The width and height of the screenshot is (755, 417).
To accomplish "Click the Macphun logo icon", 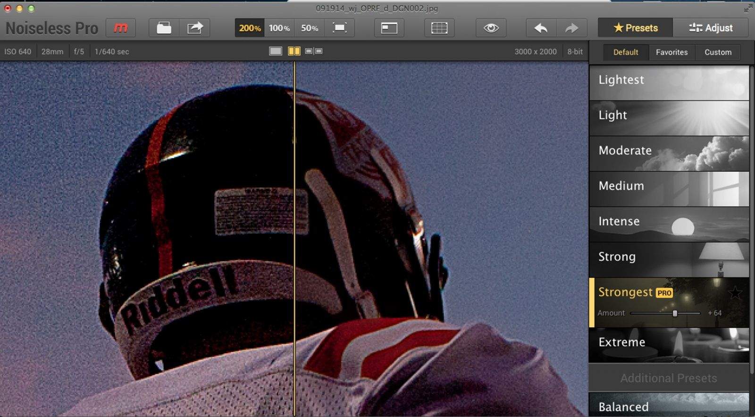I will (x=120, y=28).
